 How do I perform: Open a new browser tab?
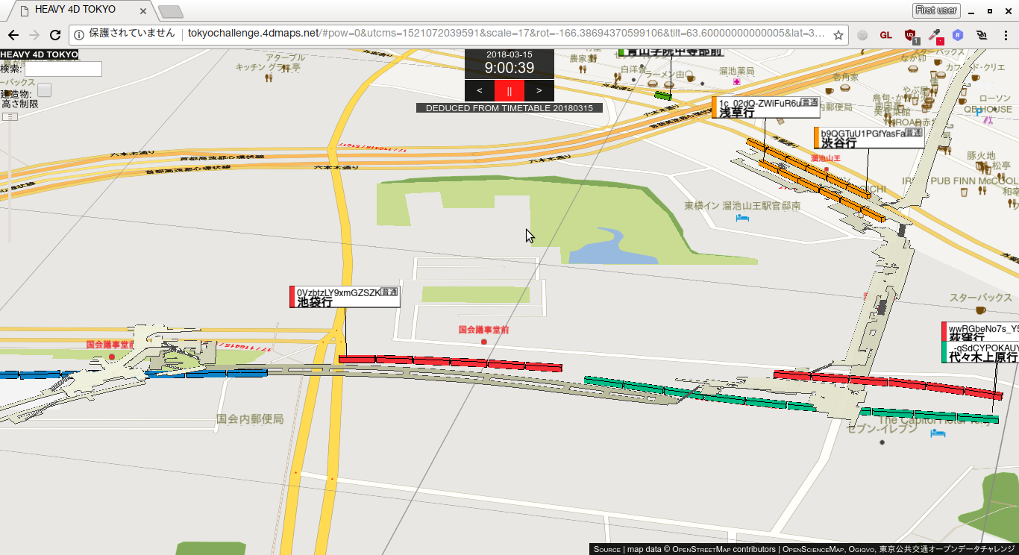(x=171, y=11)
